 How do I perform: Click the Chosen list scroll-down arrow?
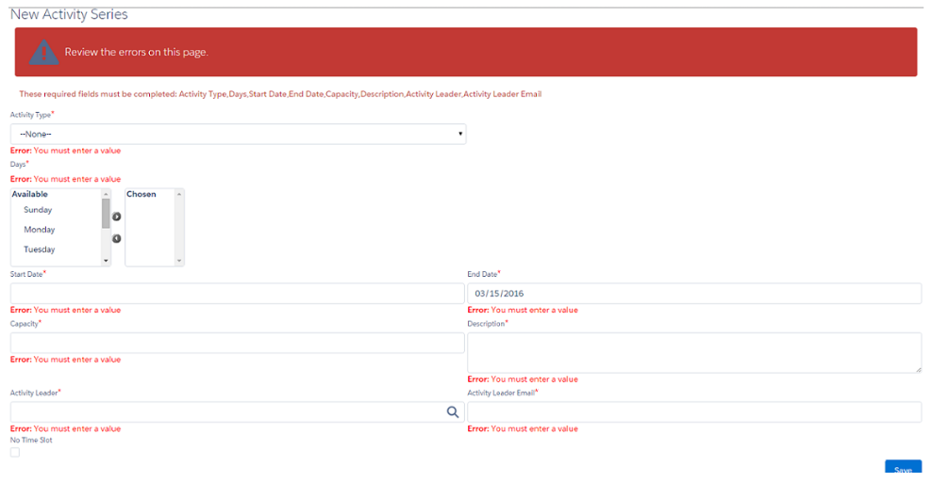click(179, 260)
